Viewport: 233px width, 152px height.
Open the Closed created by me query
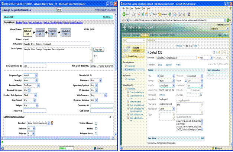point(137,92)
